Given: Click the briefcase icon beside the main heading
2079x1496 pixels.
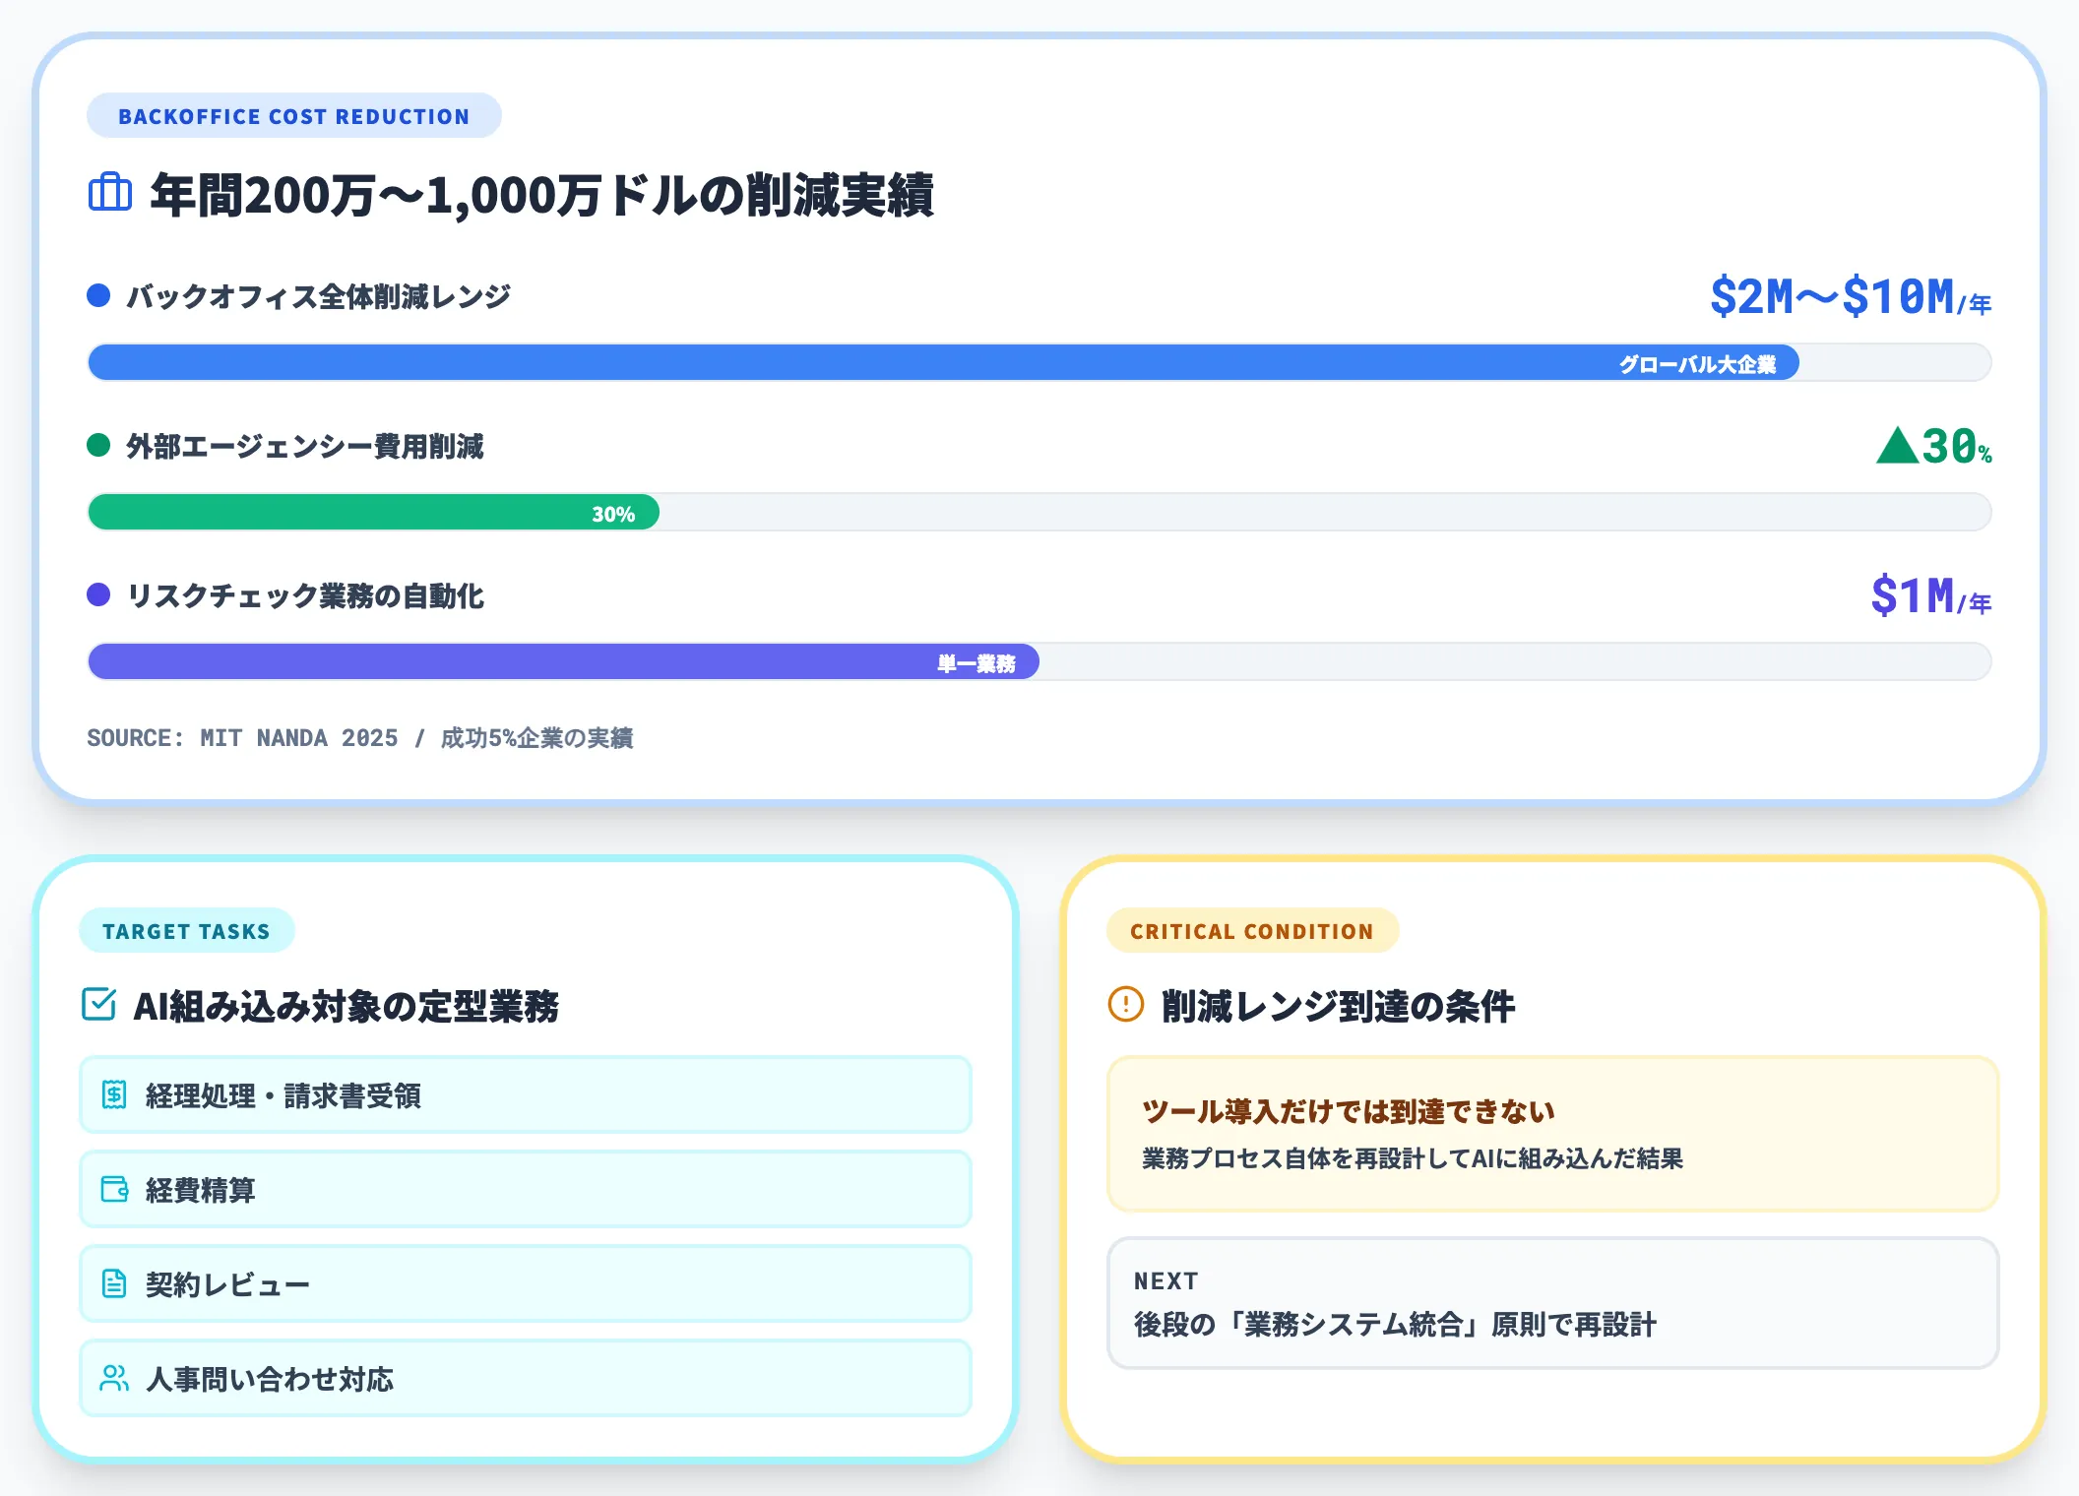Looking at the screenshot, I should [110, 192].
